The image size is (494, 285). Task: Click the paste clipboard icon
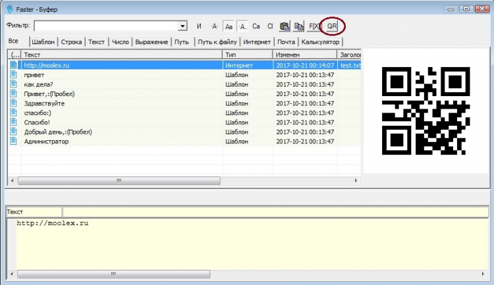coord(285,26)
